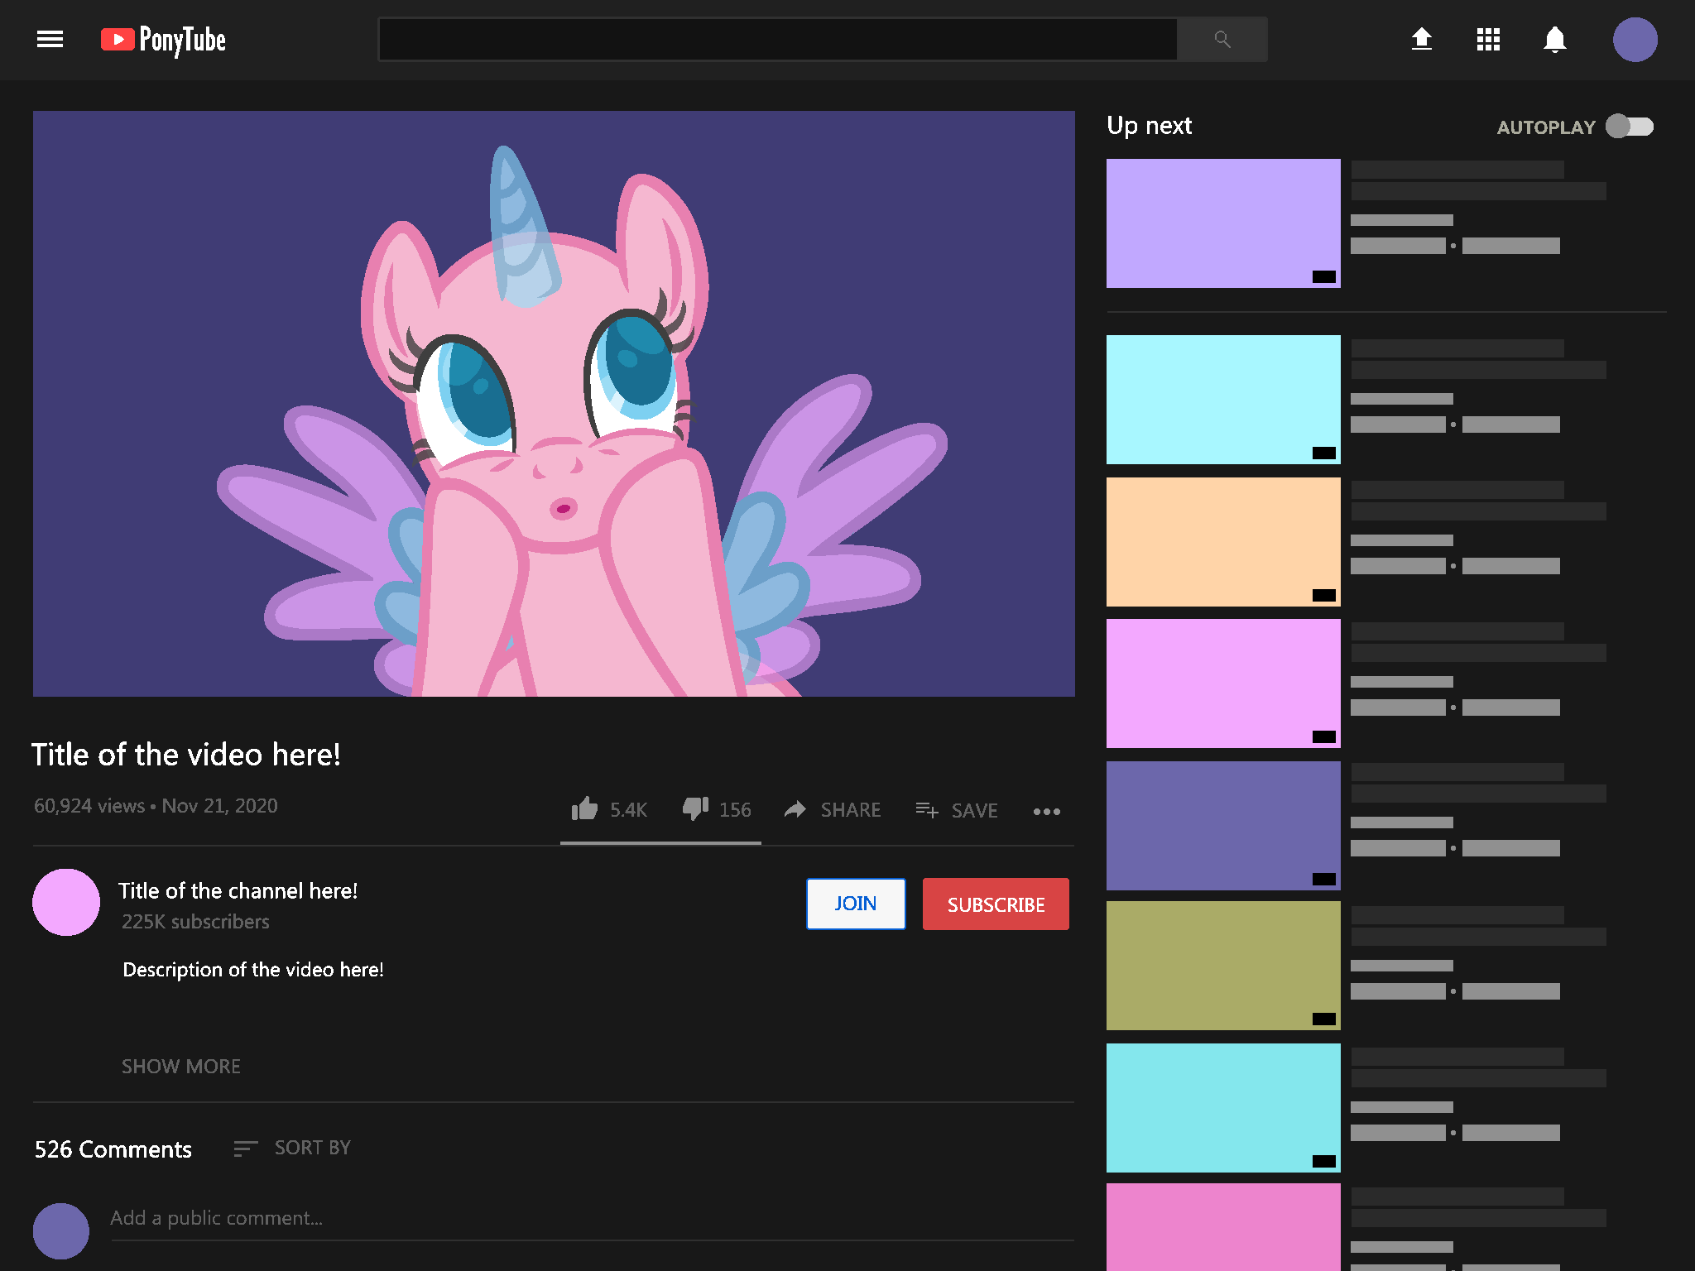The height and width of the screenshot is (1271, 1695).
Task: Click the main video player
Action: [554, 404]
